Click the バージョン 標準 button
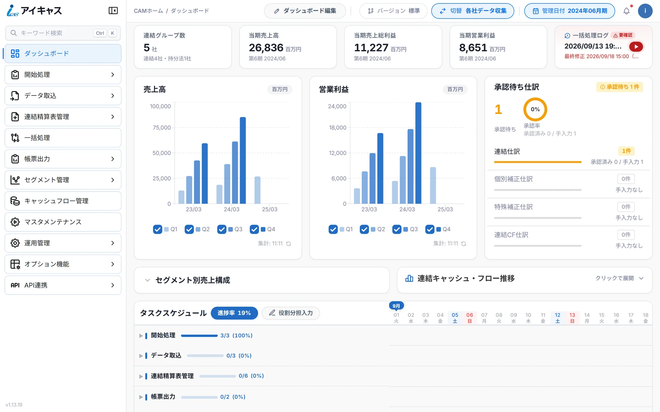Screen dimensions: 660x412 (x=393, y=11)
